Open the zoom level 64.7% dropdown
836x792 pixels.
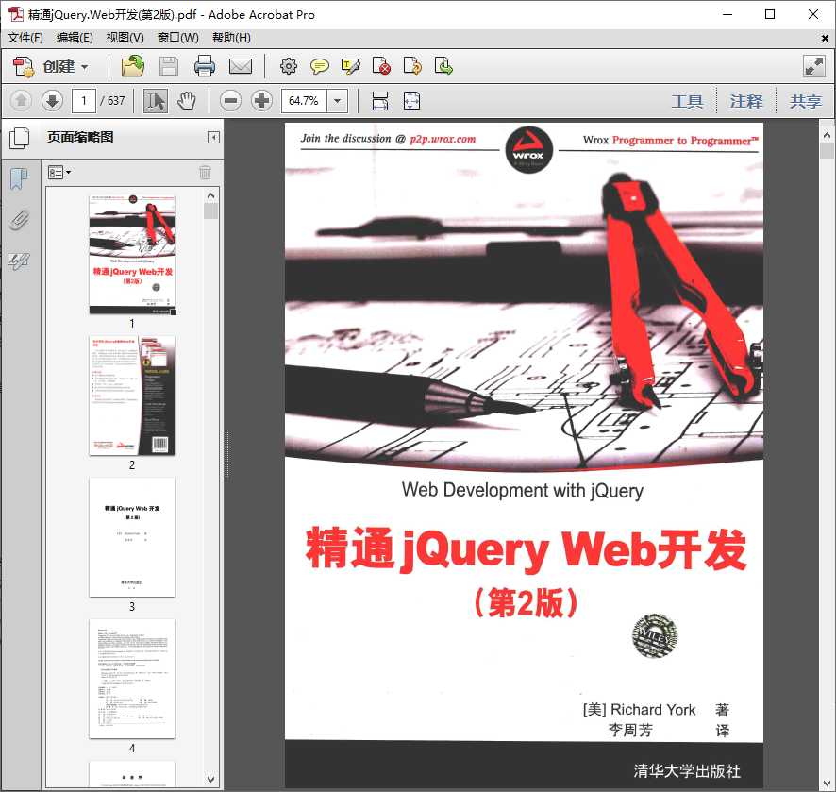click(336, 100)
